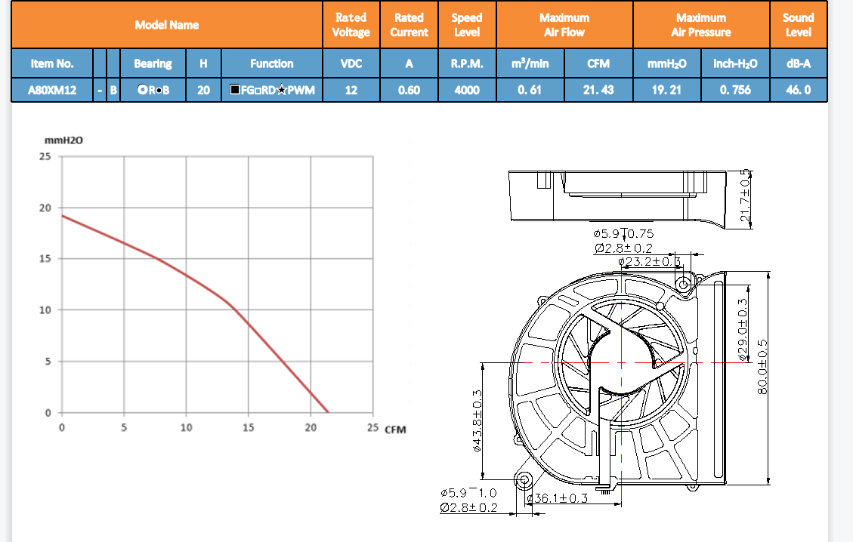This screenshot has width=853, height=542.
Task: Click the star symbol before PWM
Action: pos(280,91)
